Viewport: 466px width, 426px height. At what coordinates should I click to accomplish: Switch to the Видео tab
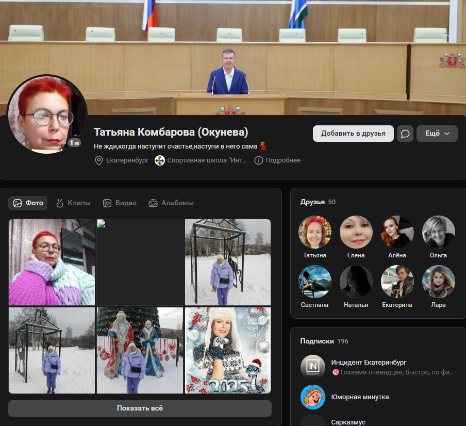click(120, 203)
